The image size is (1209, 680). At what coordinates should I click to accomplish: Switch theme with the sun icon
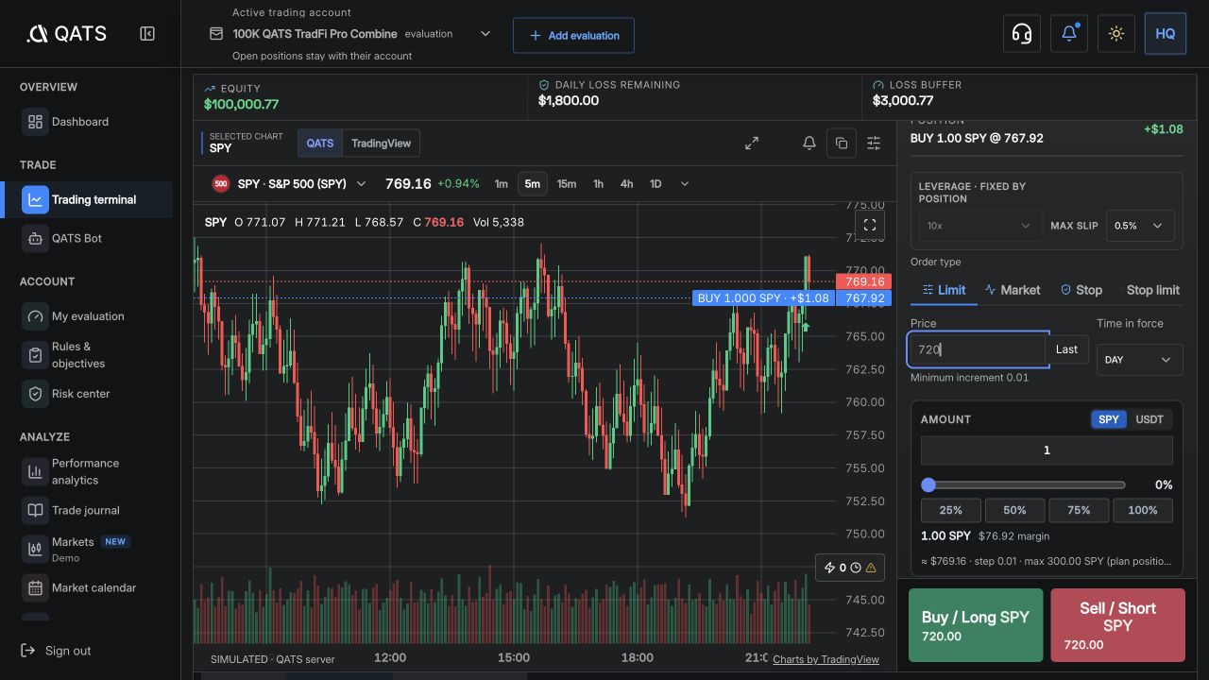coord(1116,34)
